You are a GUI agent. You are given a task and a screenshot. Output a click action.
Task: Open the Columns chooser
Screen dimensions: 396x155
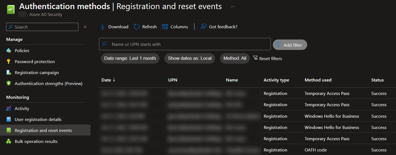pyautogui.click(x=175, y=27)
